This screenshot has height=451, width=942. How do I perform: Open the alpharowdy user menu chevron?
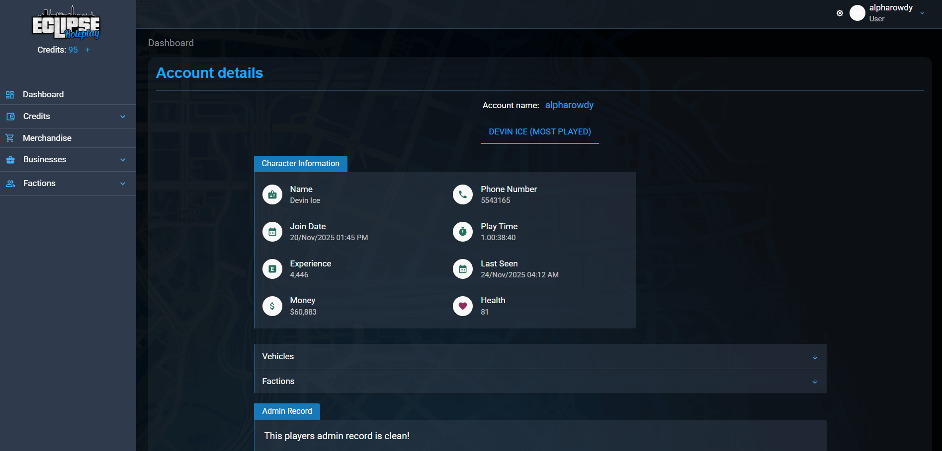coord(922,13)
